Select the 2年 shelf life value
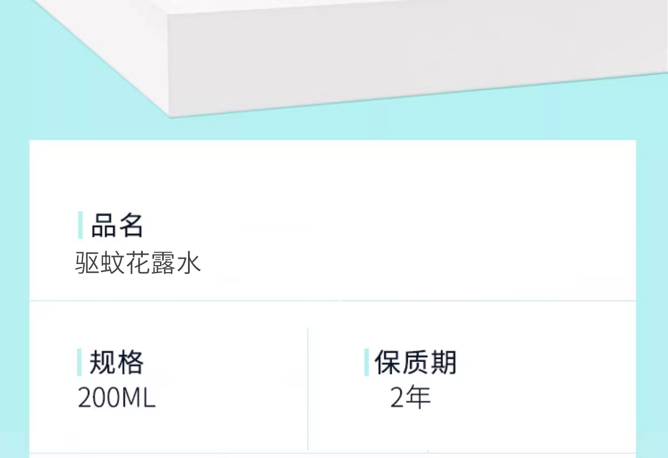Viewport: 668px width, 458px height. [410, 398]
